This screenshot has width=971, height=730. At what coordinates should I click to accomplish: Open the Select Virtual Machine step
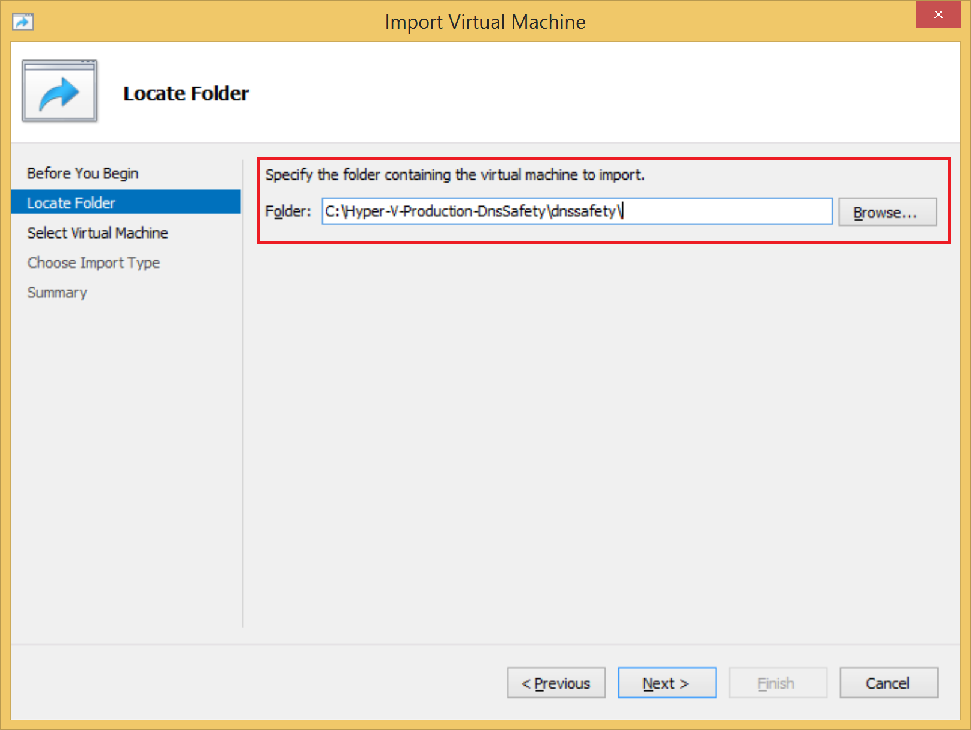coord(97,233)
